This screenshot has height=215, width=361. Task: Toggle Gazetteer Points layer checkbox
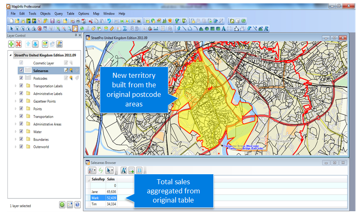click(x=21, y=101)
